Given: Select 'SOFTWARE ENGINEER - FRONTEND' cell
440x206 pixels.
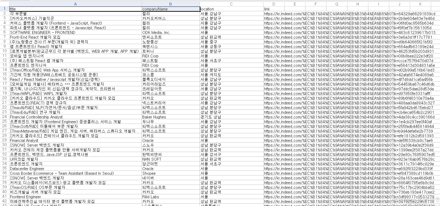Looking at the screenshot, I should coord(75,32).
